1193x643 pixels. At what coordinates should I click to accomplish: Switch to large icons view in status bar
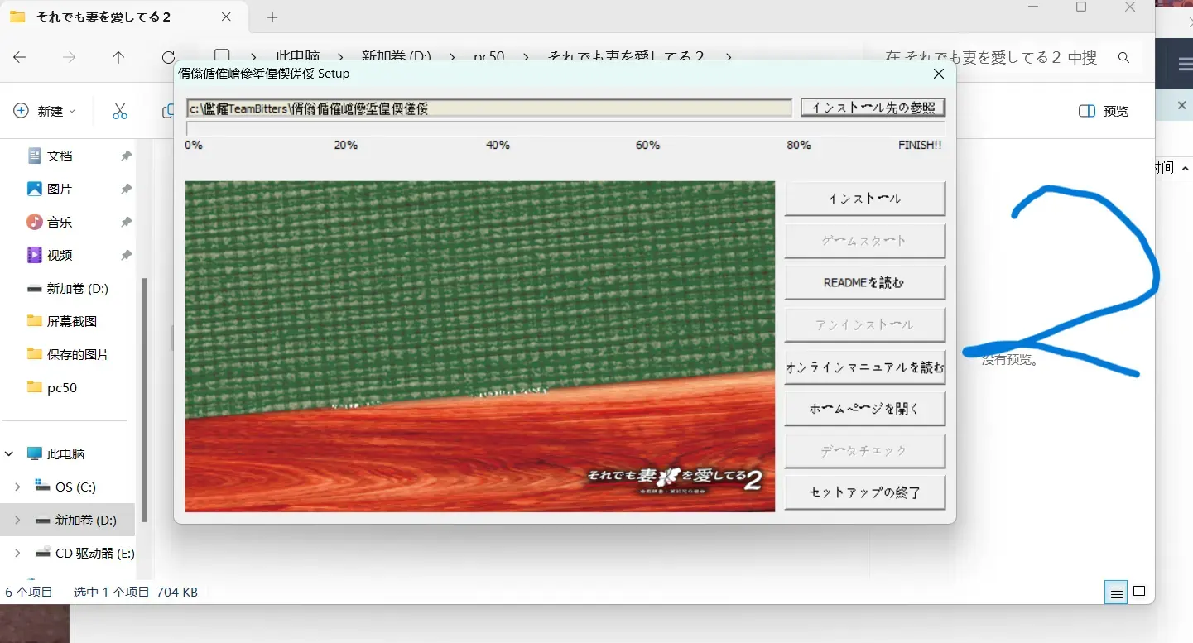[x=1139, y=592]
